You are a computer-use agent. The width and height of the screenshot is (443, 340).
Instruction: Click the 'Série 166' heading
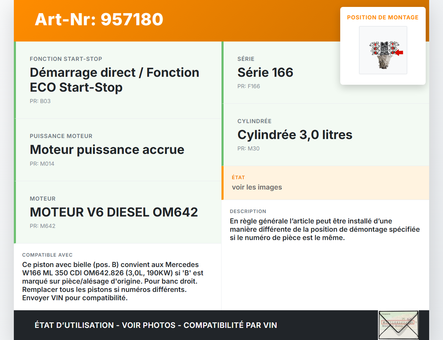[265, 73]
